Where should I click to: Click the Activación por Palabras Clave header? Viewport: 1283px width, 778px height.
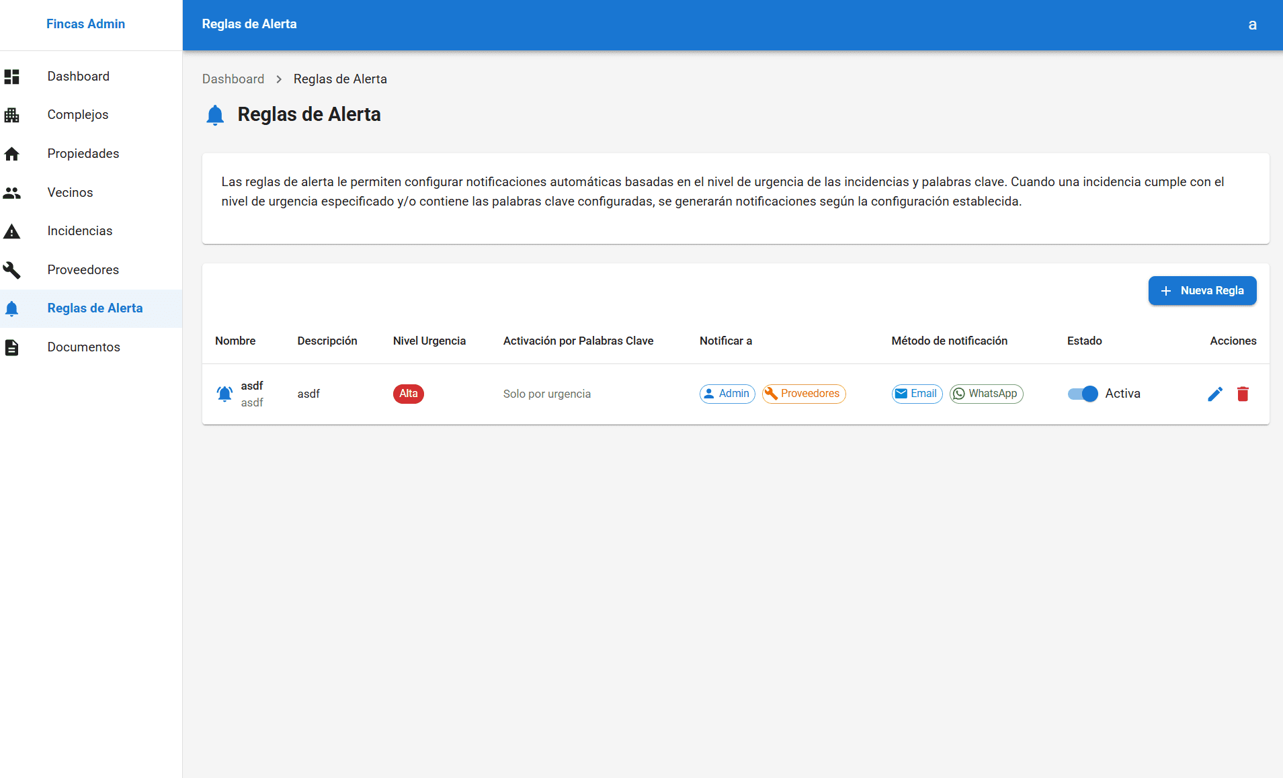[579, 341]
